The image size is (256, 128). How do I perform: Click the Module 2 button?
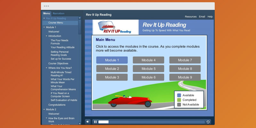click(112, 69)
